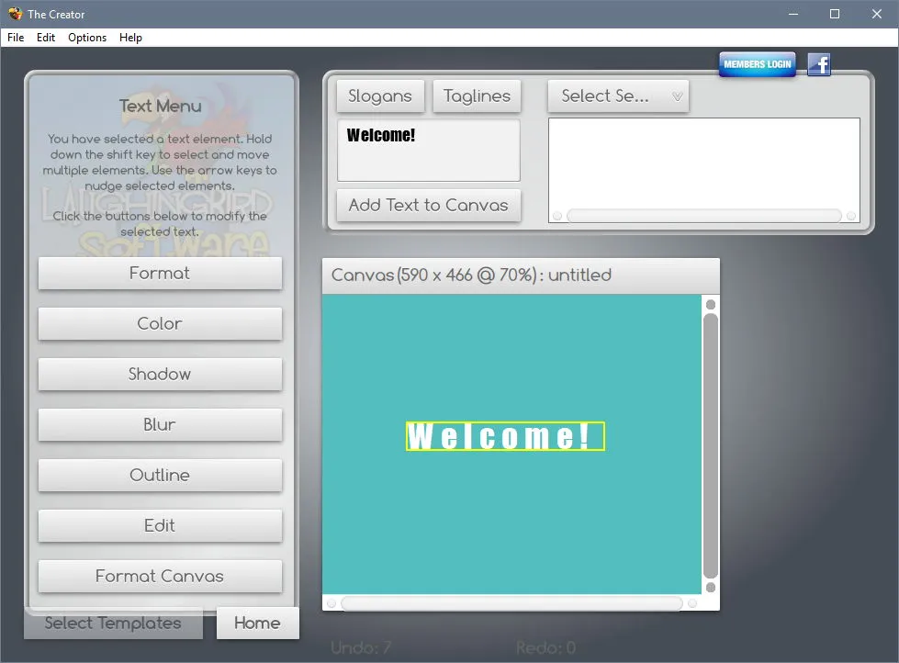Select the Welcome! text element on canvas

pos(505,436)
